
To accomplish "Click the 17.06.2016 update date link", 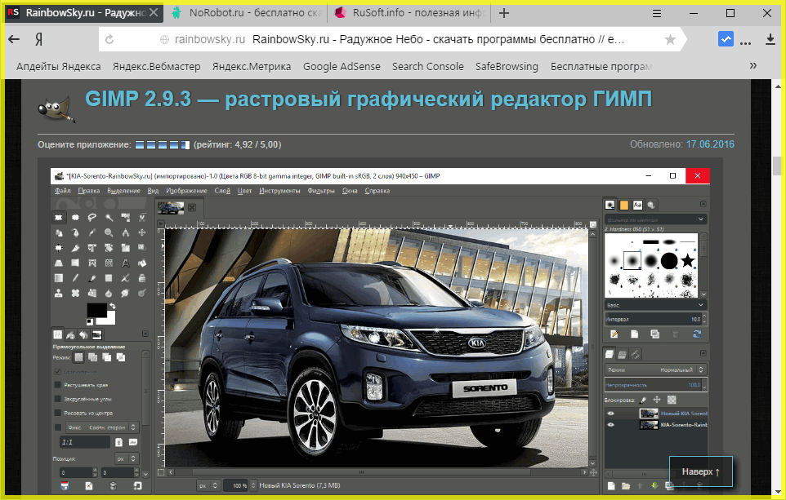I will point(710,144).
